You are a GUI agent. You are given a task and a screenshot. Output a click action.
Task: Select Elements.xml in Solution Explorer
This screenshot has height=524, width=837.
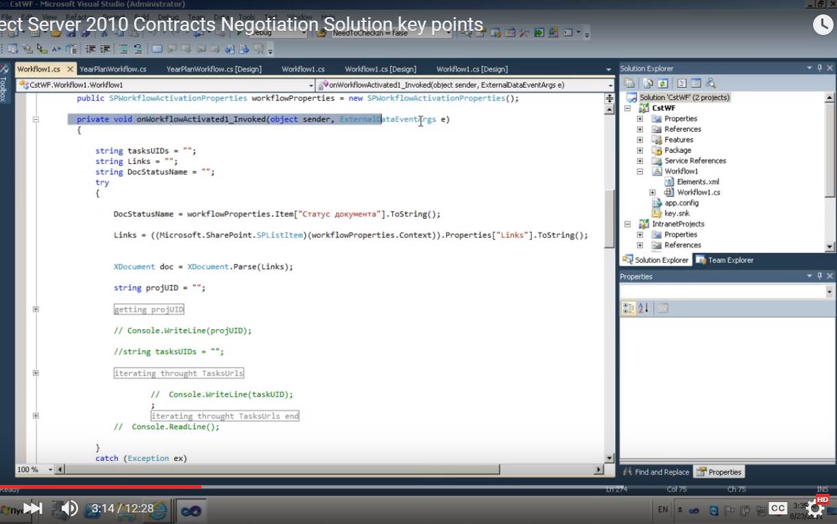coord(698,182)
